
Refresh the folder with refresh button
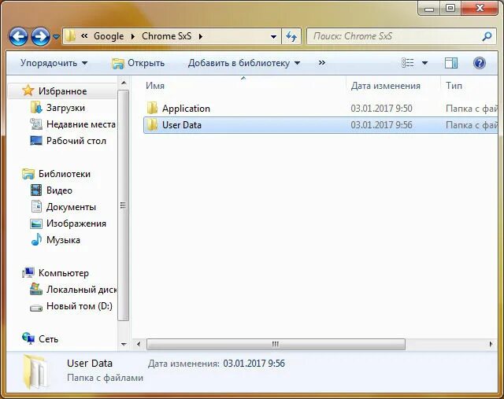[291, 37]
